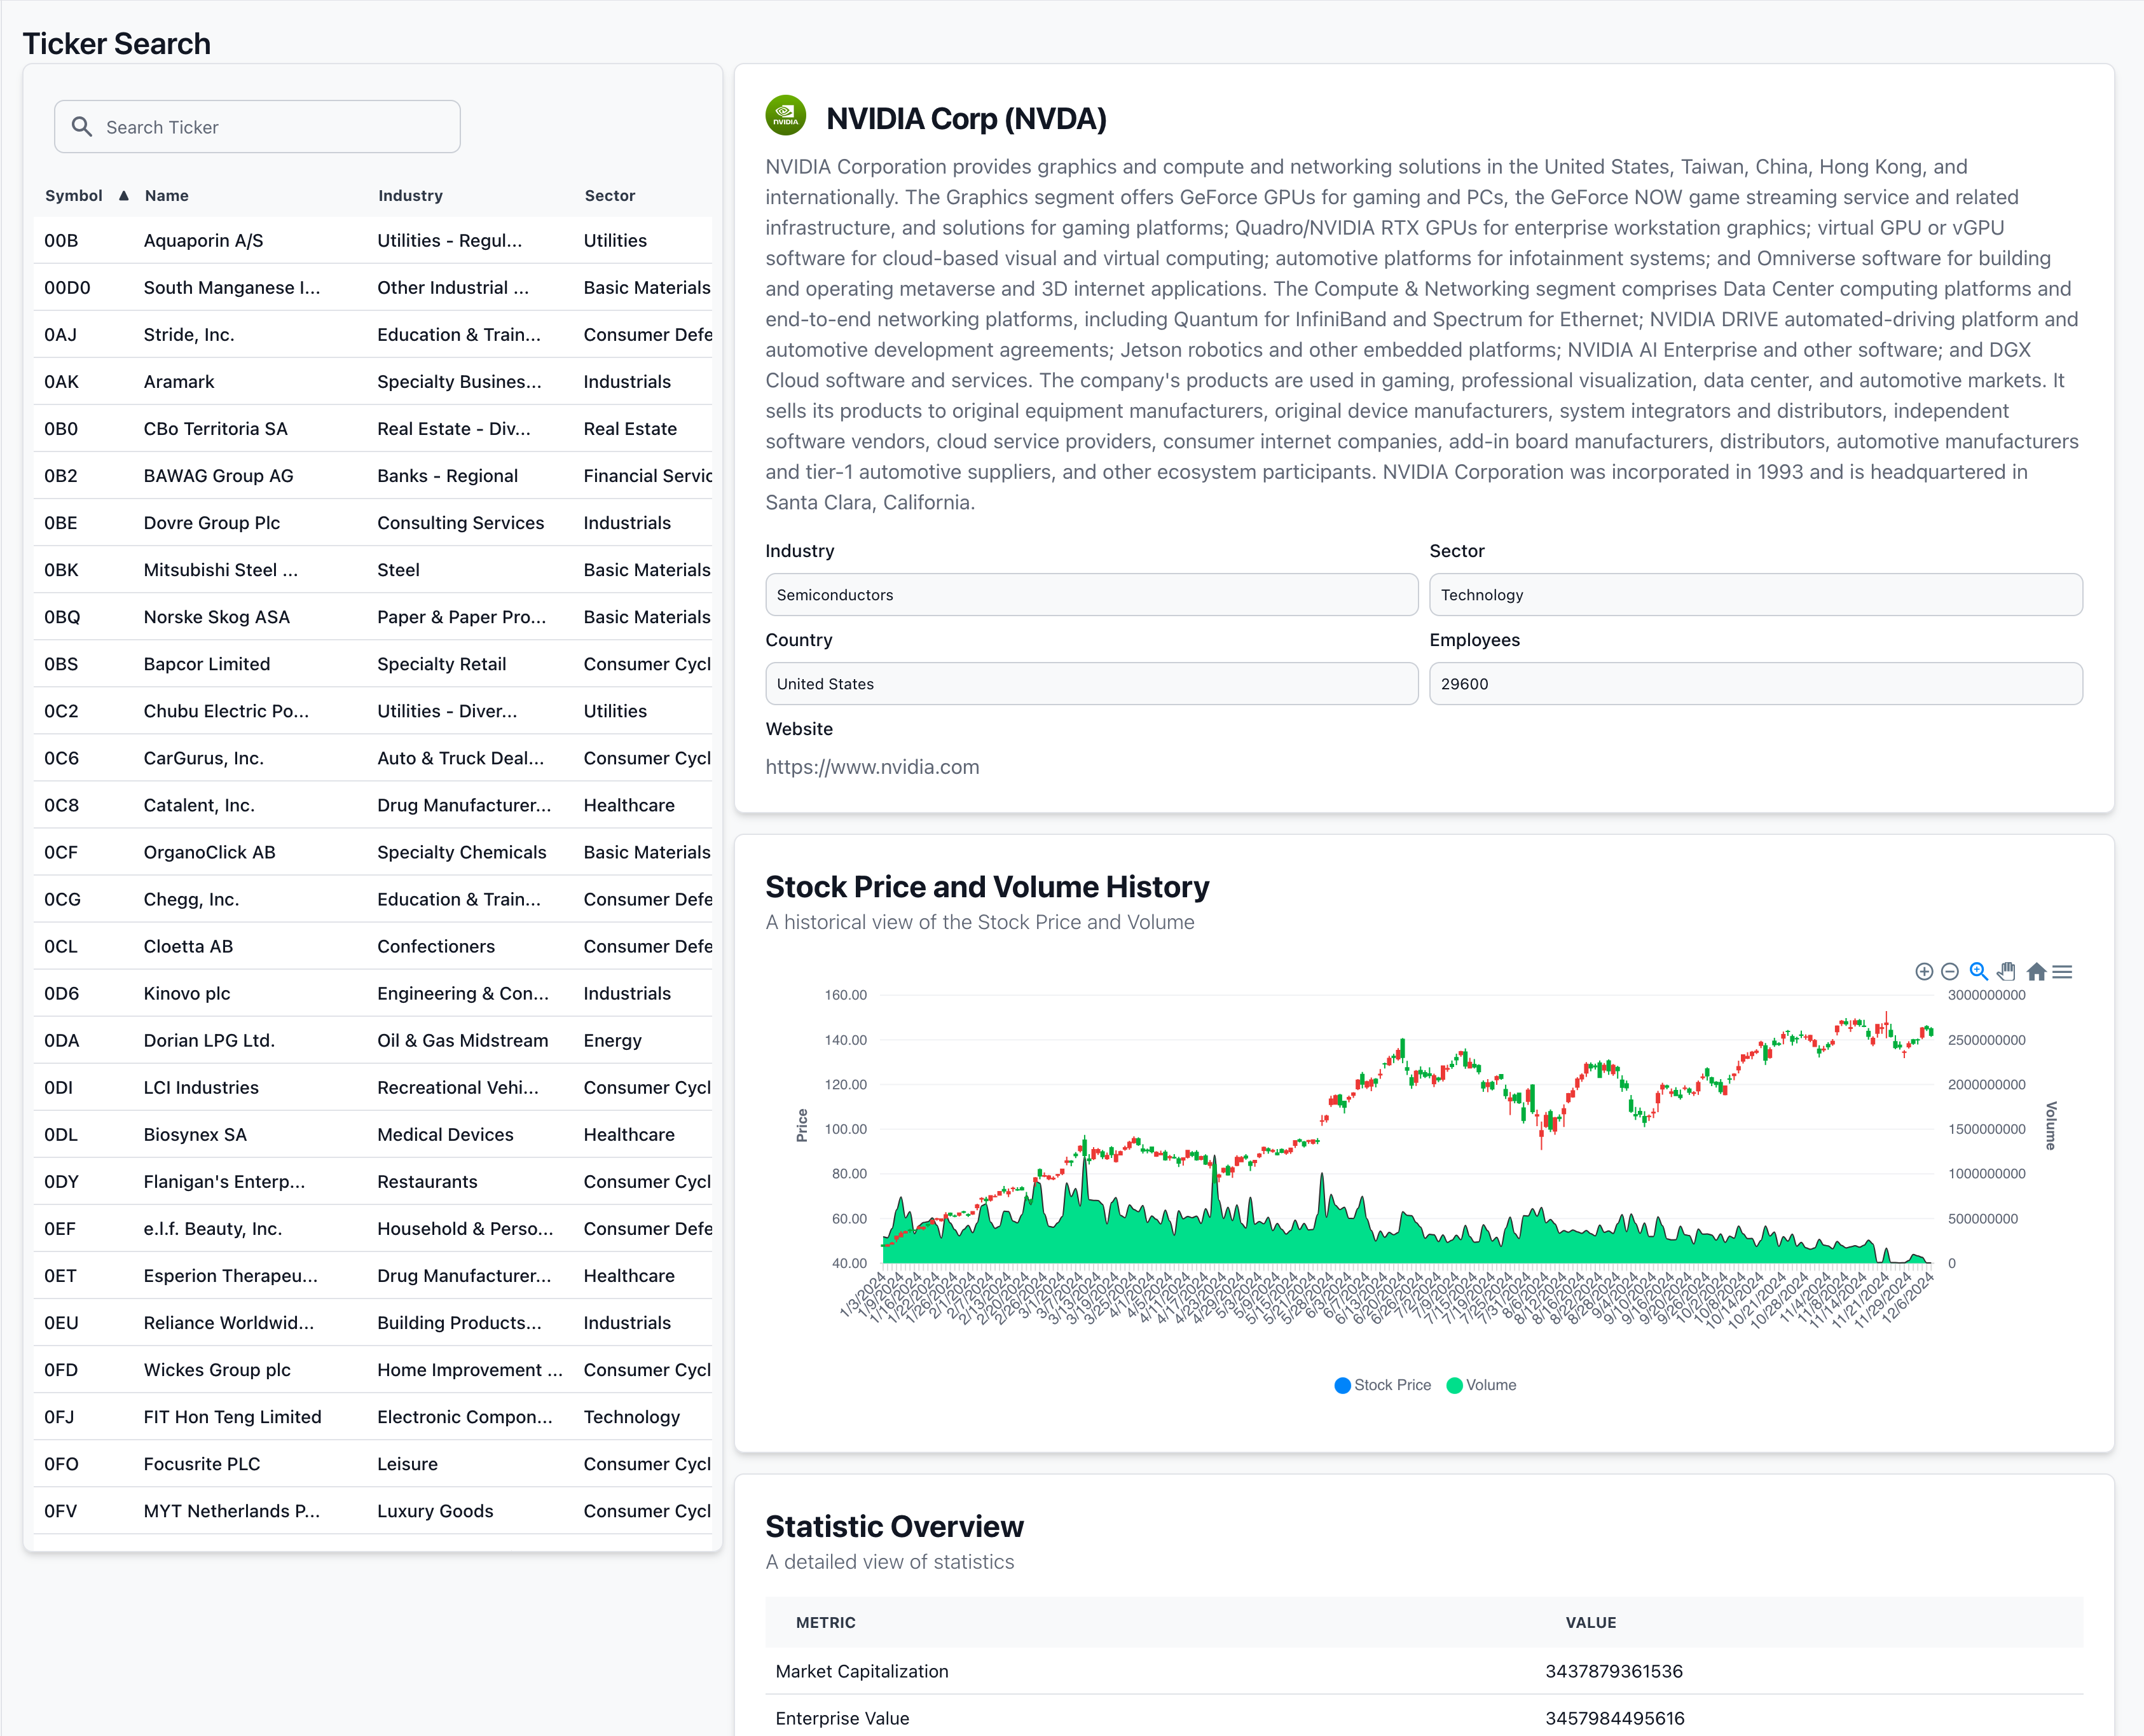This screenshot has height=1736, width=2144.
Task: Sort table by Symbol column header
Action: click(74, 195)
